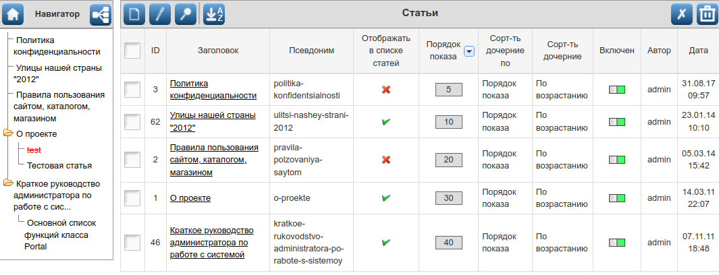
Task: Toggle the enabled switch for 'О проекте' row
Action: pos(617,198)
